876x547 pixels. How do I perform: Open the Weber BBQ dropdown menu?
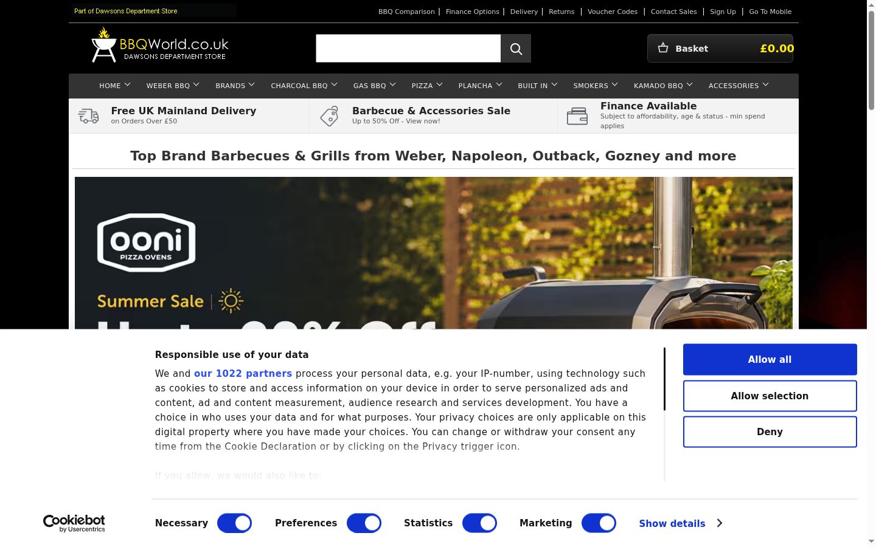click(x=173, y=86)
